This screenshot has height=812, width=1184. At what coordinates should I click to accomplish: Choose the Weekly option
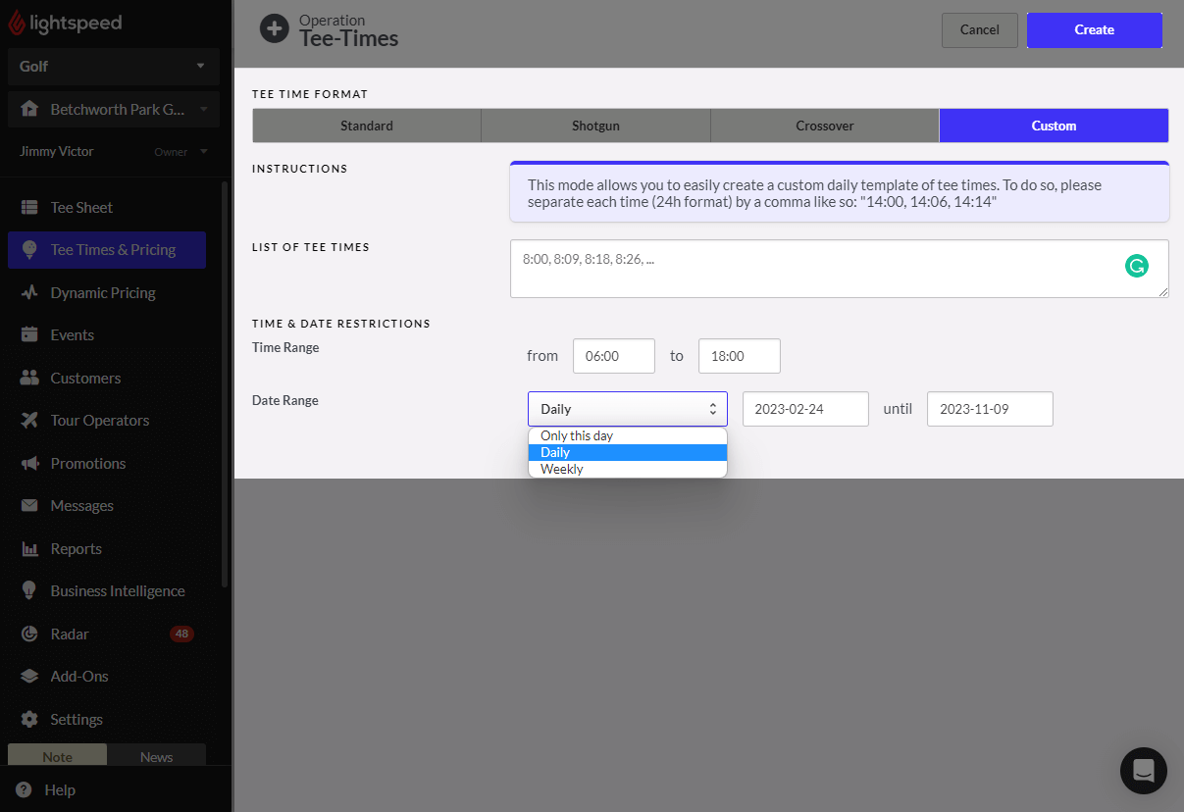(x=628, y=469)
